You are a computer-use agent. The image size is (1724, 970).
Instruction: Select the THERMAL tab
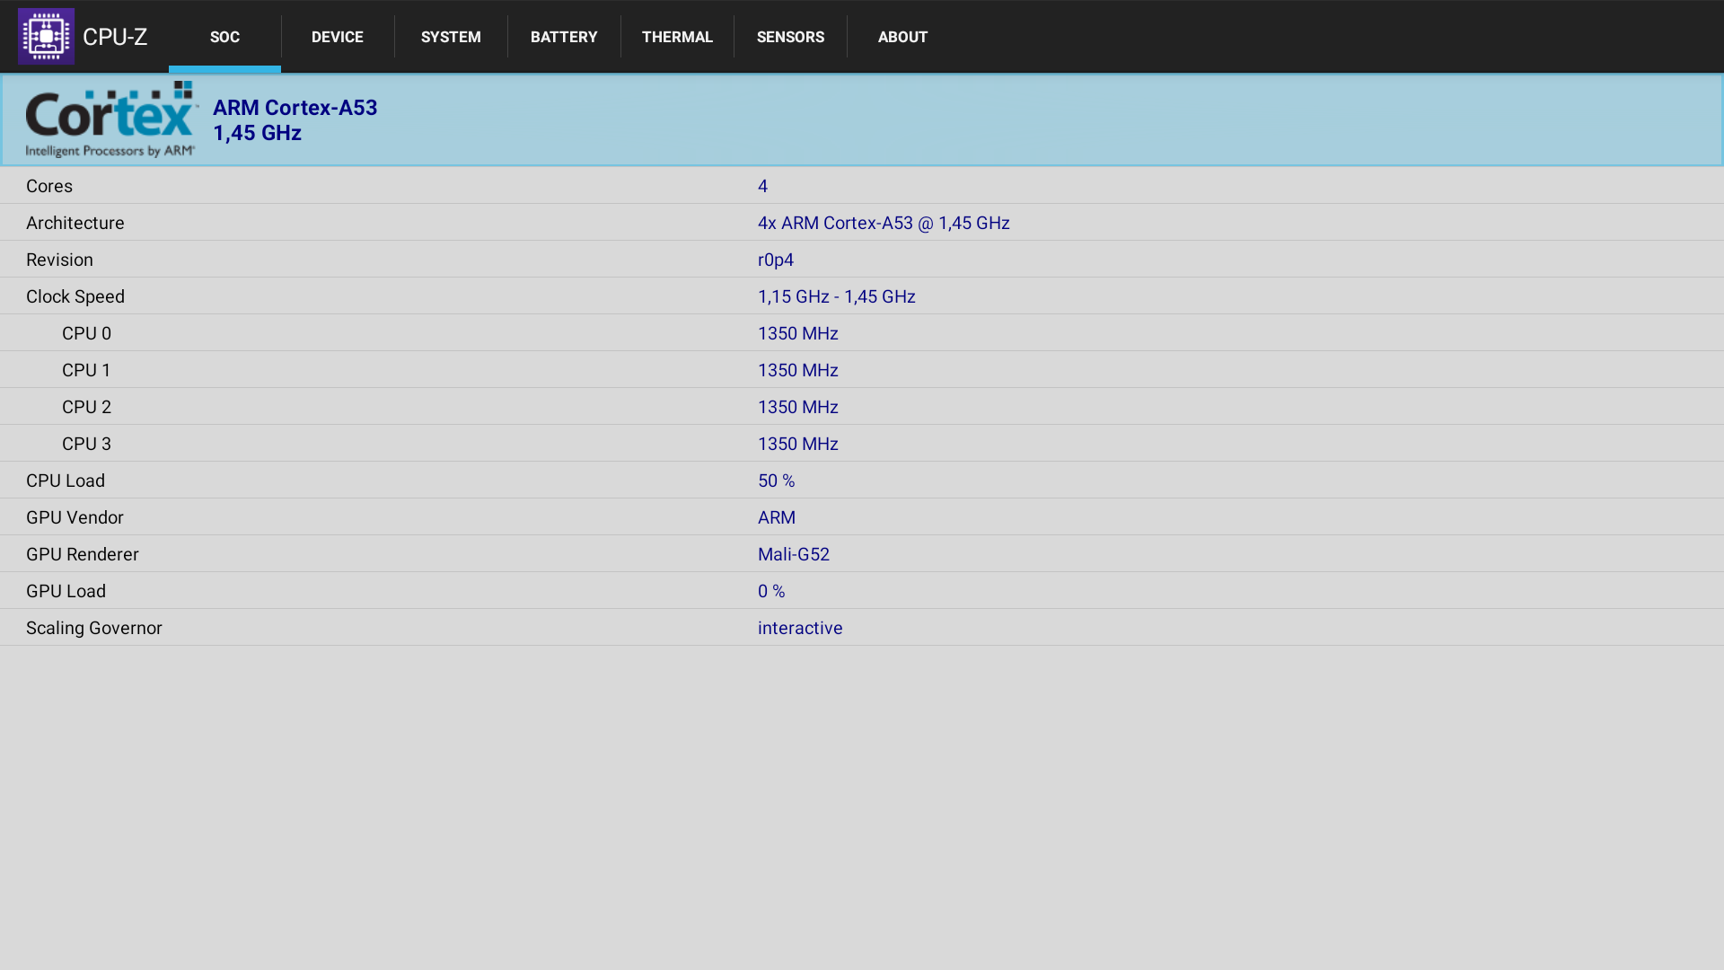pos(677,37)
